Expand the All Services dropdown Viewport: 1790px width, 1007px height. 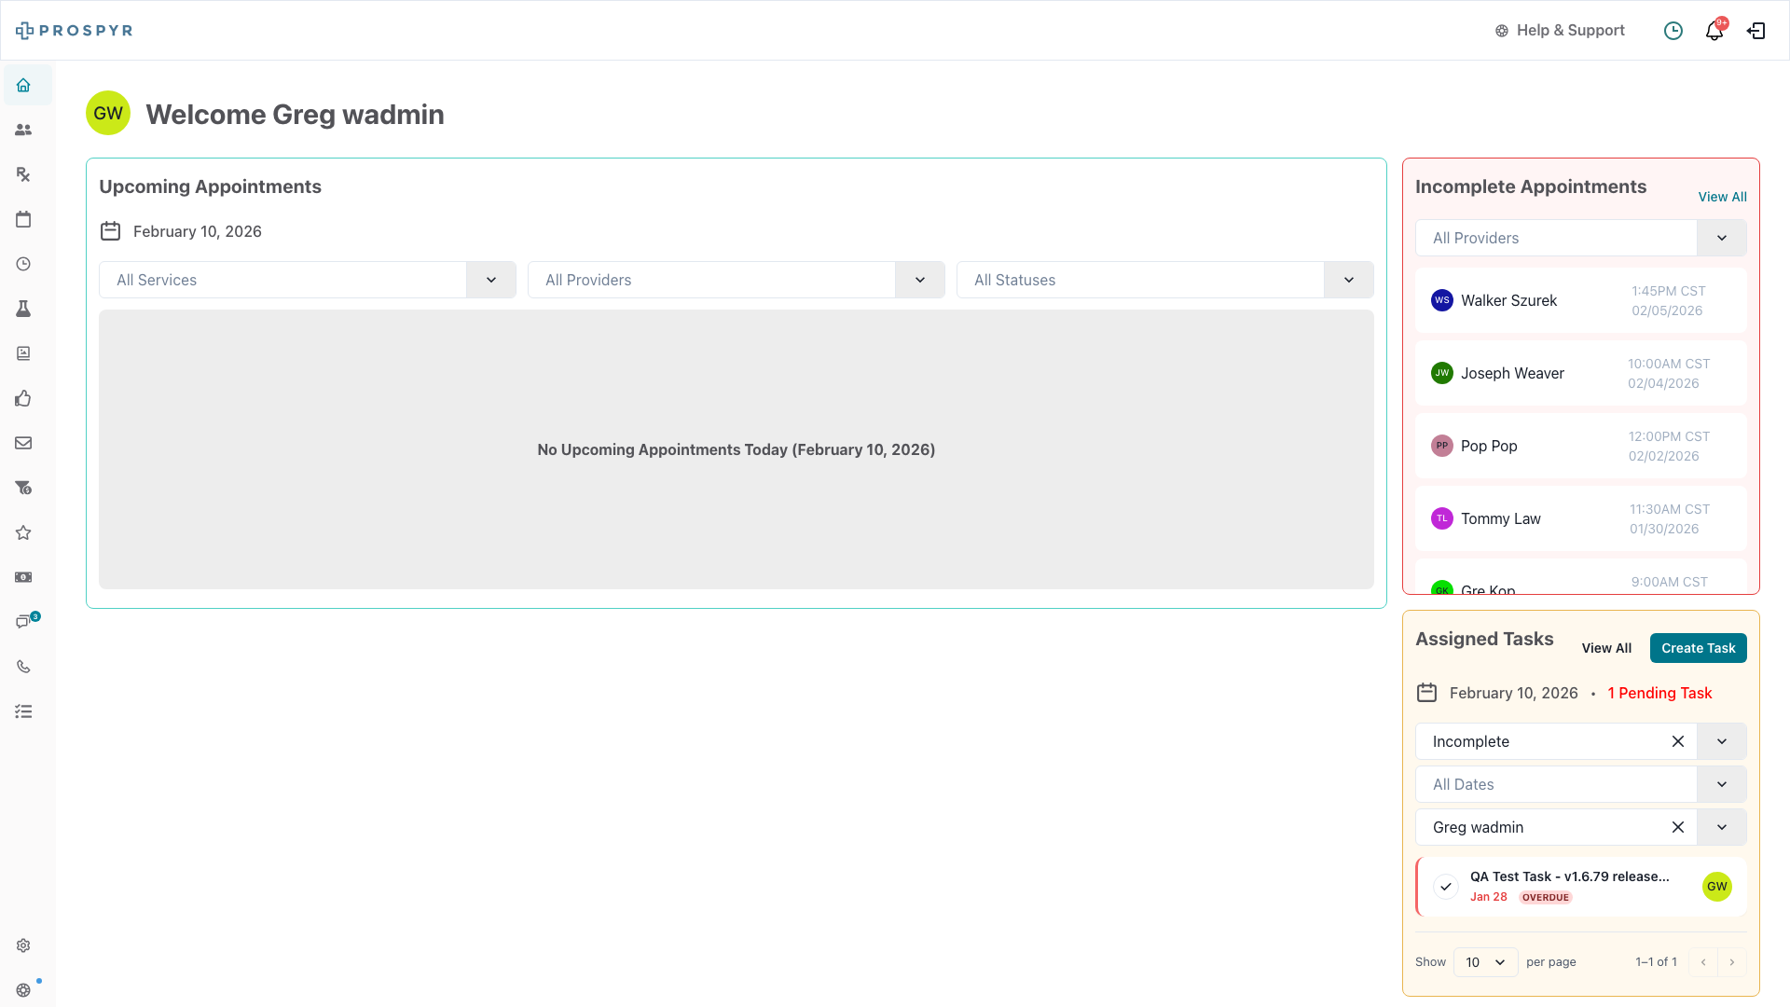click(x=491, y=280)
